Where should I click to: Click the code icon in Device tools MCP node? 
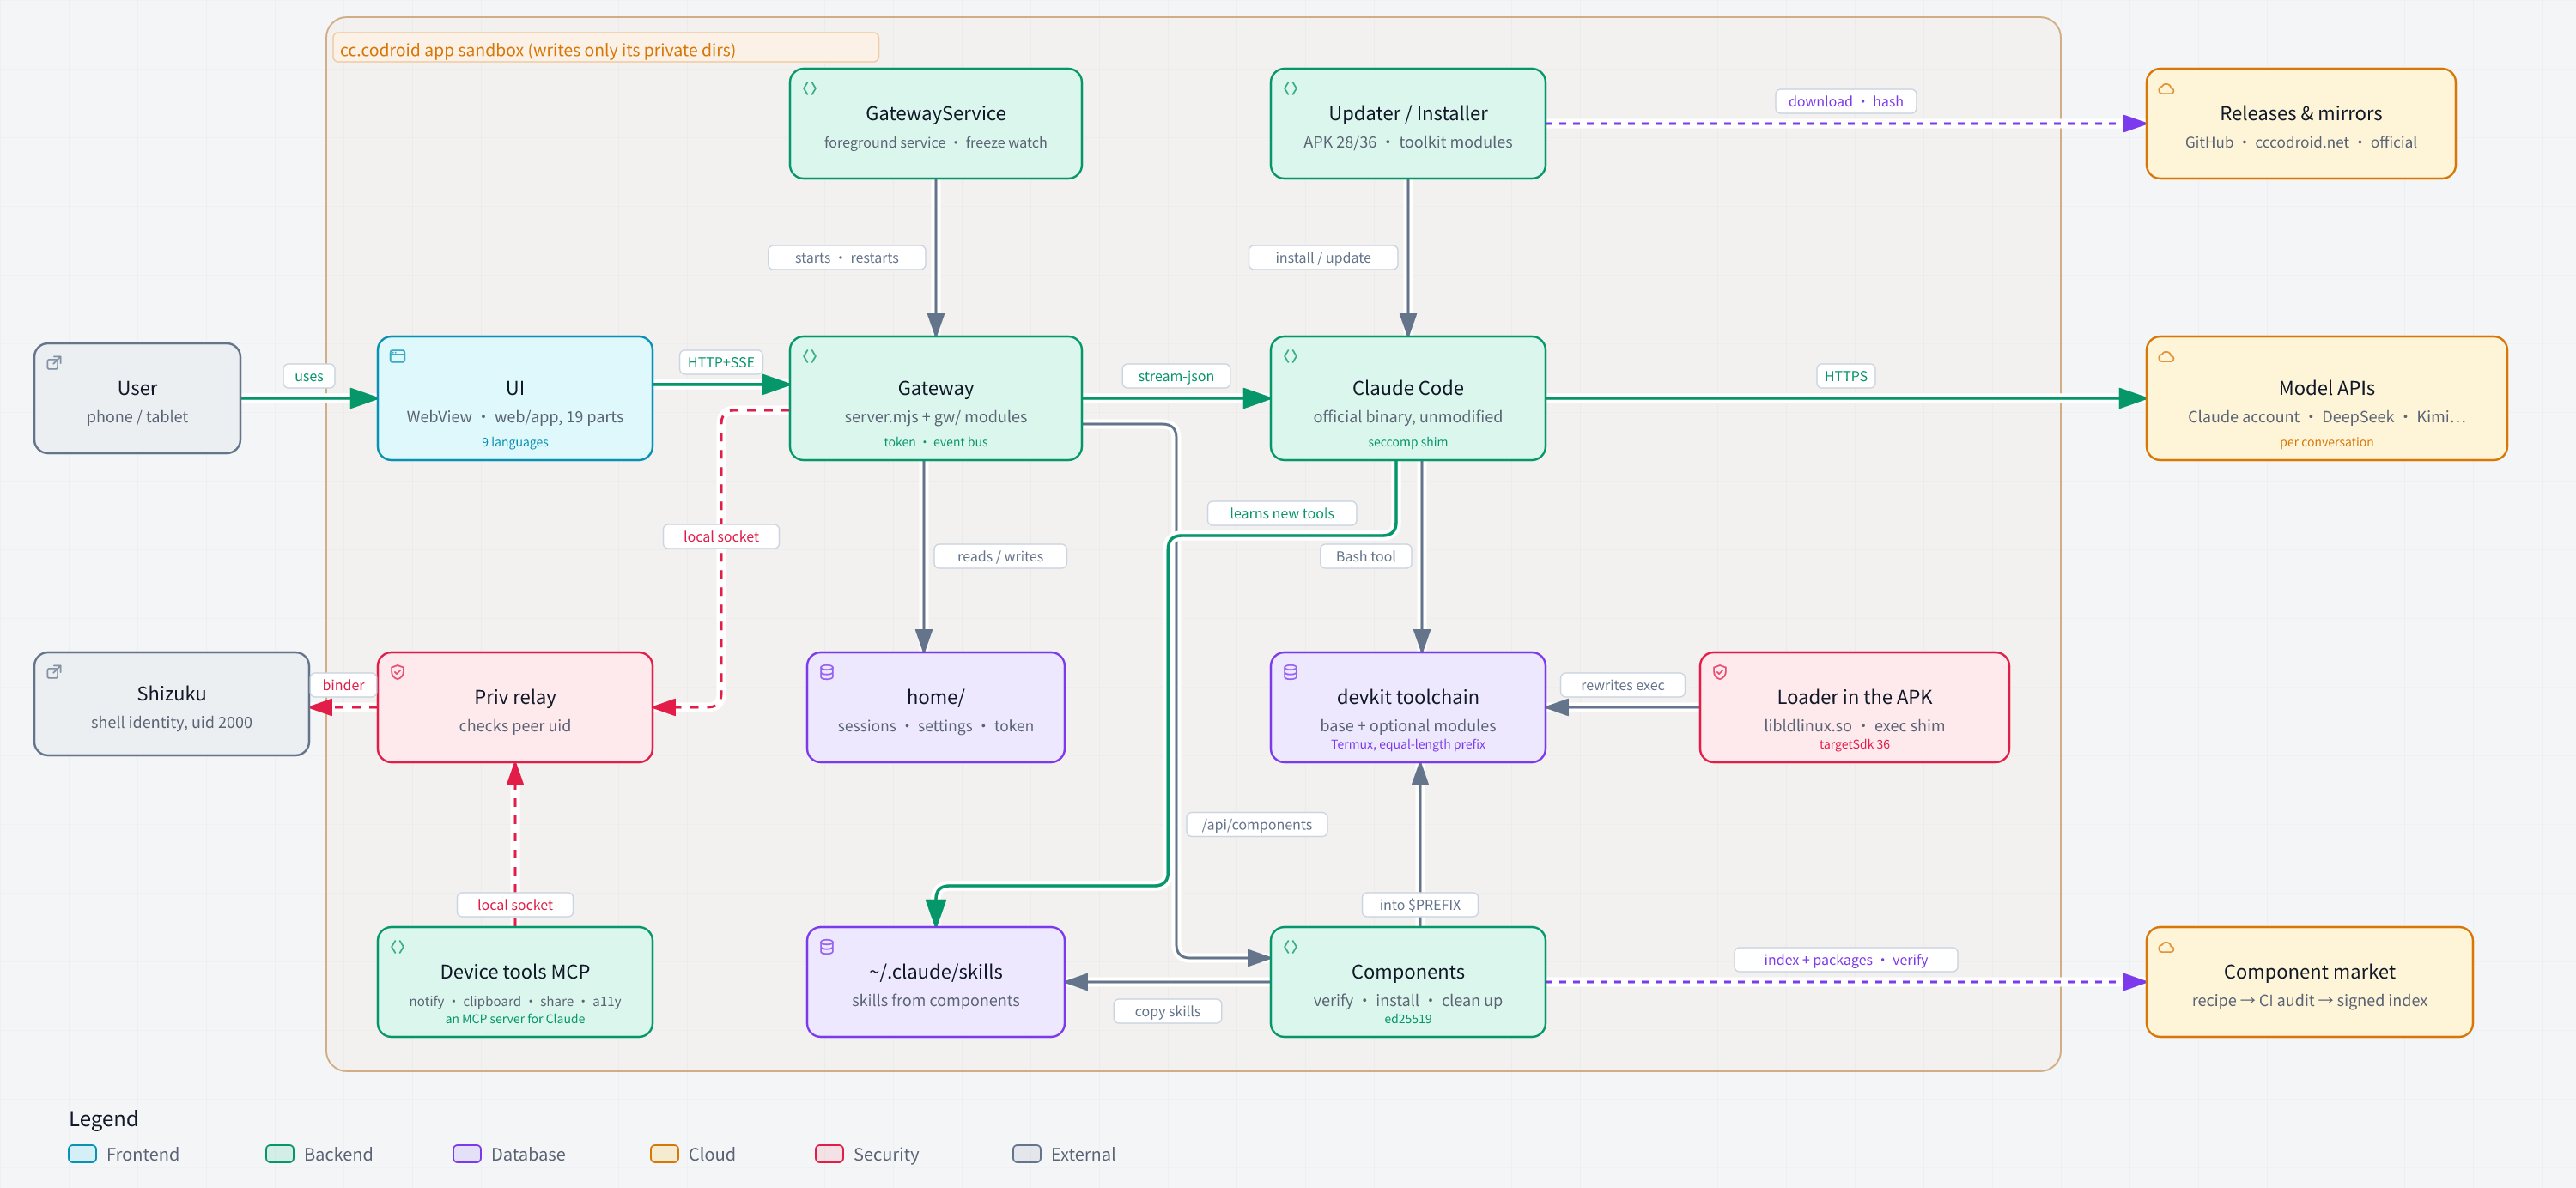click(398, 947)
